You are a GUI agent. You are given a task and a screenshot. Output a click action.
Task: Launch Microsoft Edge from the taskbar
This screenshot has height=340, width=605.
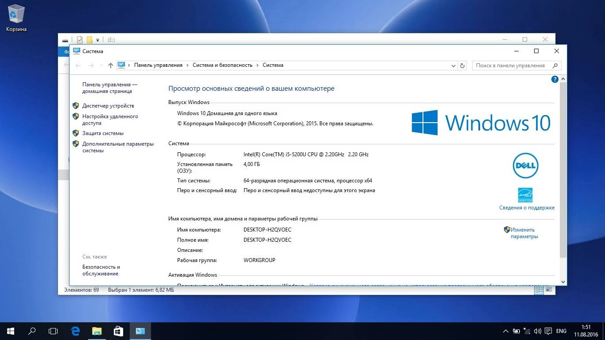pos(75,331)
